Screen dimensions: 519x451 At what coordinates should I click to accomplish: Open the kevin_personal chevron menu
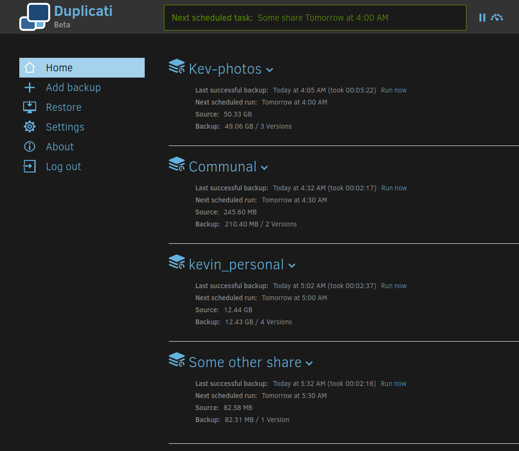coord(291,265)
